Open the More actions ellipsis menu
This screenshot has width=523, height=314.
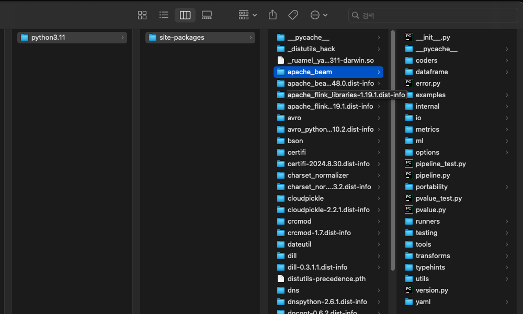coord(319,15)
